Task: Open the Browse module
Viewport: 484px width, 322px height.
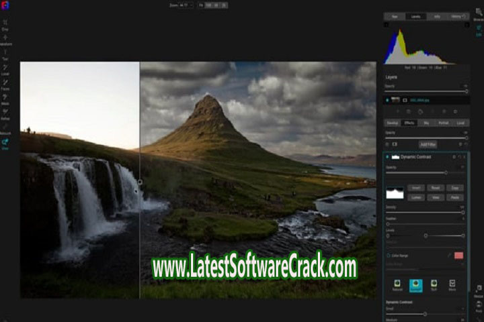Action: (x=479, y=14)
